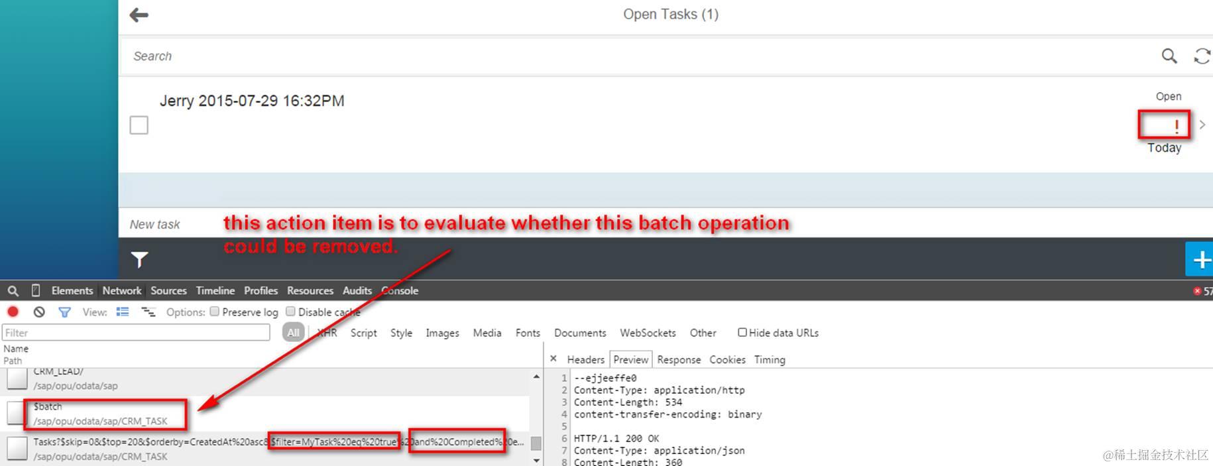This screenshot has height=466, width=1213.
Task: Filter requests by Other type
Action: [x=703, y=333]
